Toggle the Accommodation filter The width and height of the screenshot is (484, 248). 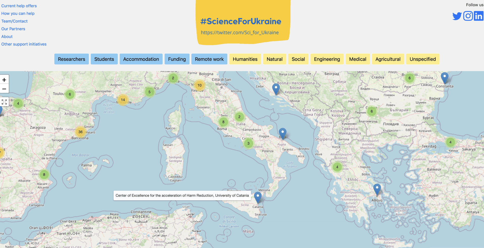(141, 59)
